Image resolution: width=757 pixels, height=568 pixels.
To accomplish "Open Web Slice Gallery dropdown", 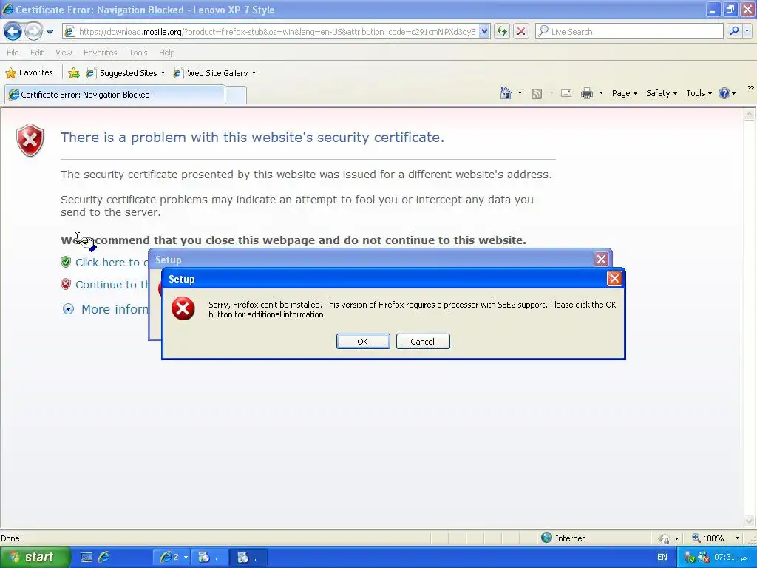I will [214, 73].
